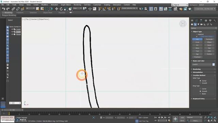Select the Rectangular Selection Region tool
This screenshot has width=218, height=123.
click(x=47, y=9)
